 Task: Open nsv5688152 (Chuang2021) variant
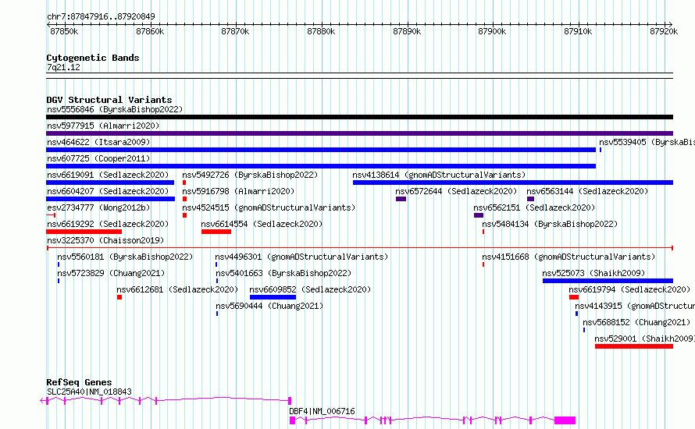(636, 322)
